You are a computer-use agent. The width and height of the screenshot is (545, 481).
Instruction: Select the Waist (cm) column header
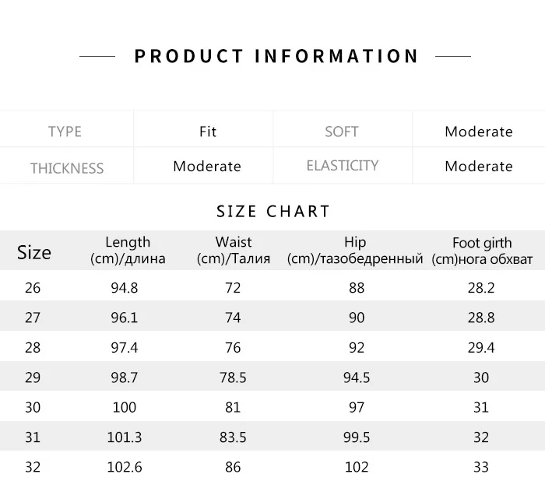click(x=234, y=251)
